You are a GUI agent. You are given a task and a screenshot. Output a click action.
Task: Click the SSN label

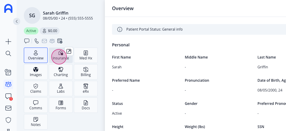261,127
